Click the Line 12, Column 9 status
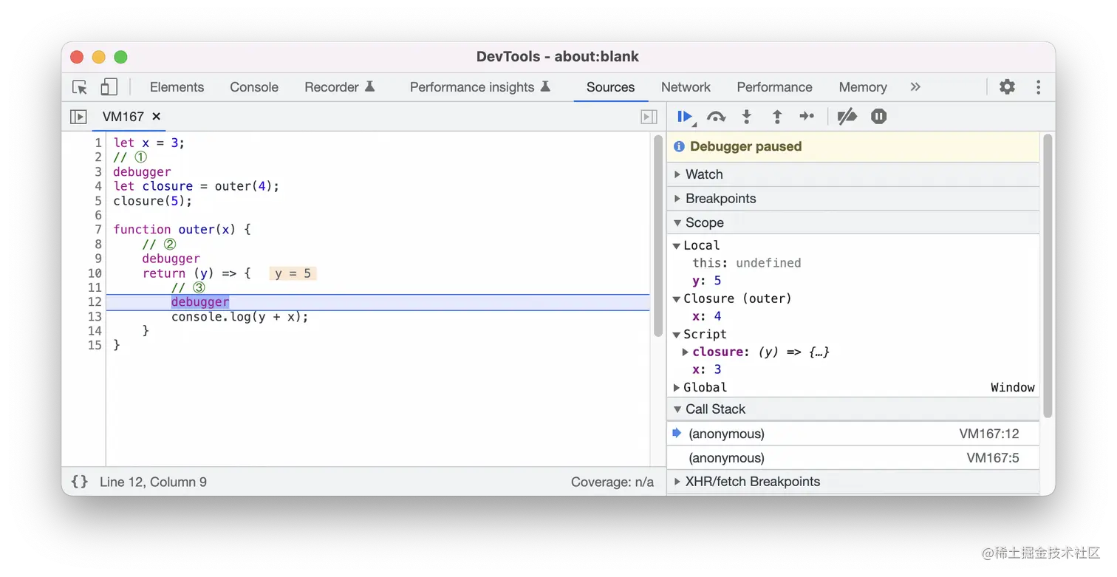The image size is (1117, 577). click(153, 482)
